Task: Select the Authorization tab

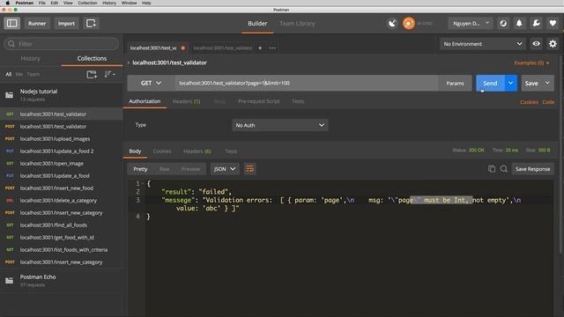Action: (145, 102)
